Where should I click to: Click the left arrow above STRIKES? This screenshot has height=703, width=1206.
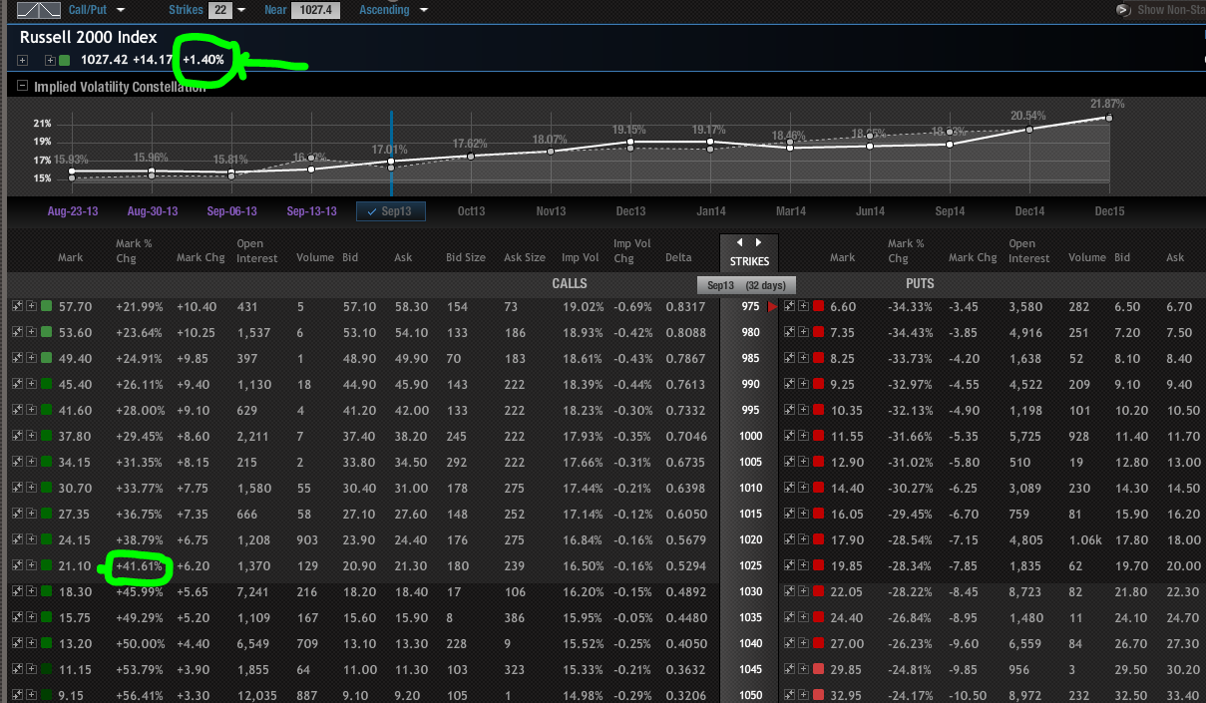coord(739,242)
